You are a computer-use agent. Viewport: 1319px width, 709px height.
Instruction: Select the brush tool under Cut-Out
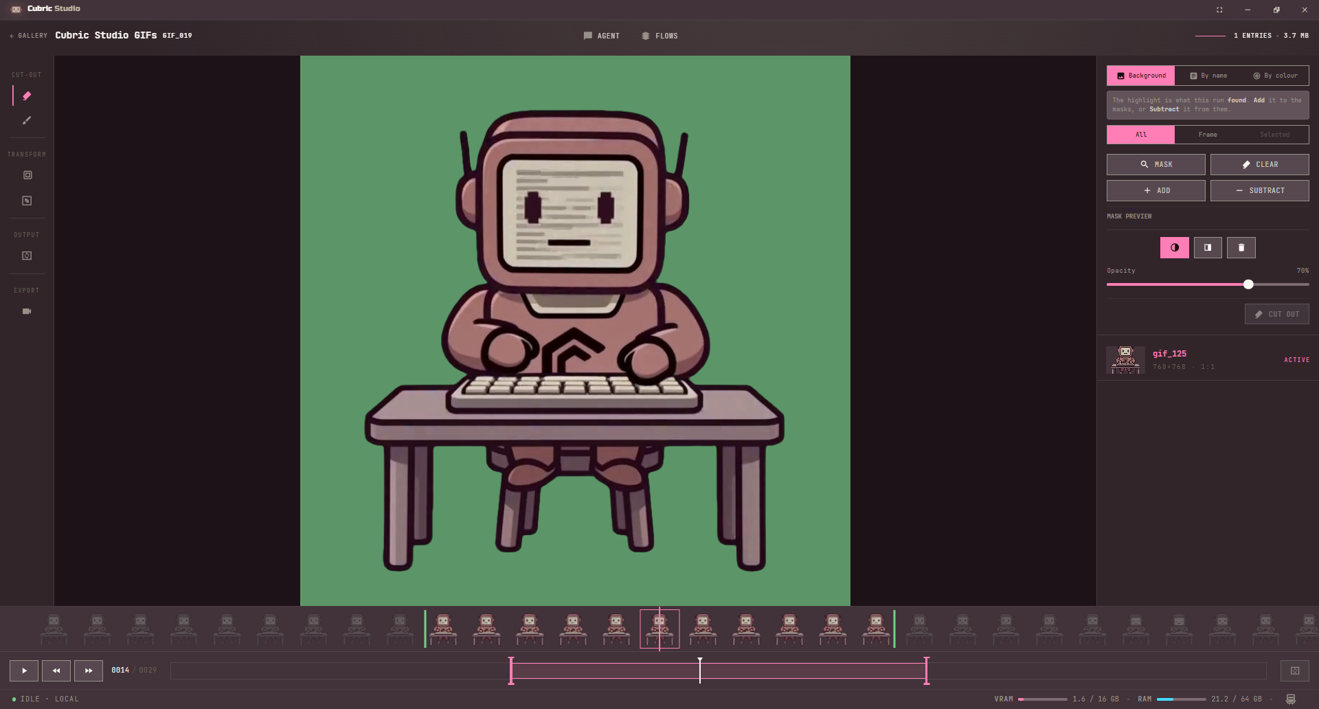pos(27,120)
